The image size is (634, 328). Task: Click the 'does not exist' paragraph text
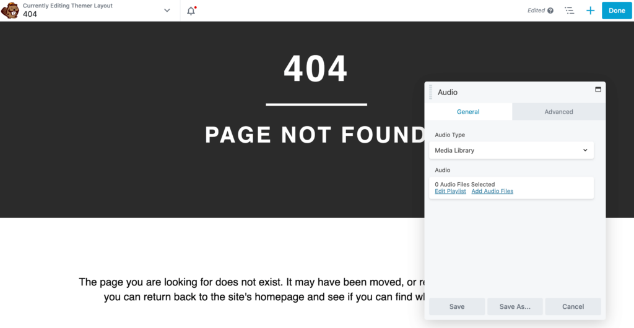[x=251, y=289]
